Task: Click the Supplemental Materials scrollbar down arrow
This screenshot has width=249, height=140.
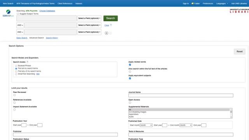Action: pos(231,117)
